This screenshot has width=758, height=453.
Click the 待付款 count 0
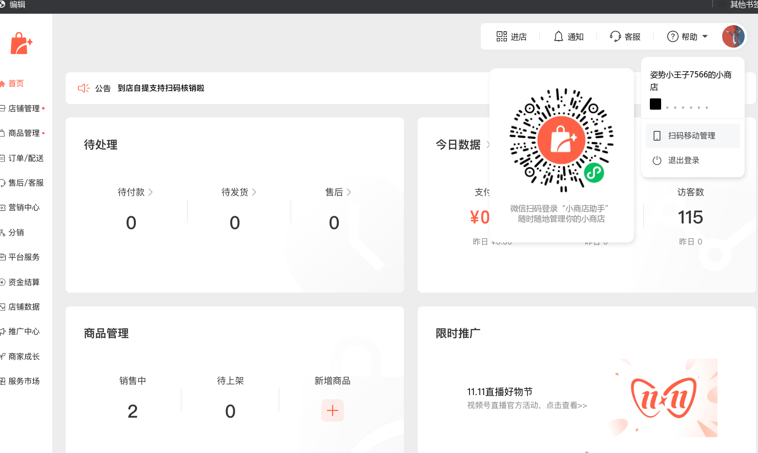(x=131, y=223)
